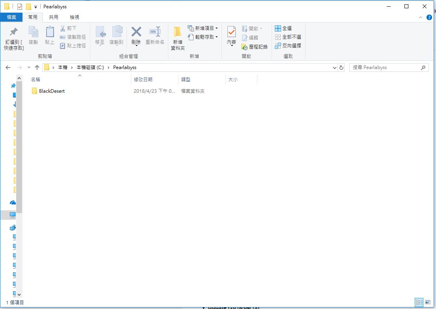Select the This PC monitor icon in navigation pane
436x309 pixels.
click(x=13, y=215)
